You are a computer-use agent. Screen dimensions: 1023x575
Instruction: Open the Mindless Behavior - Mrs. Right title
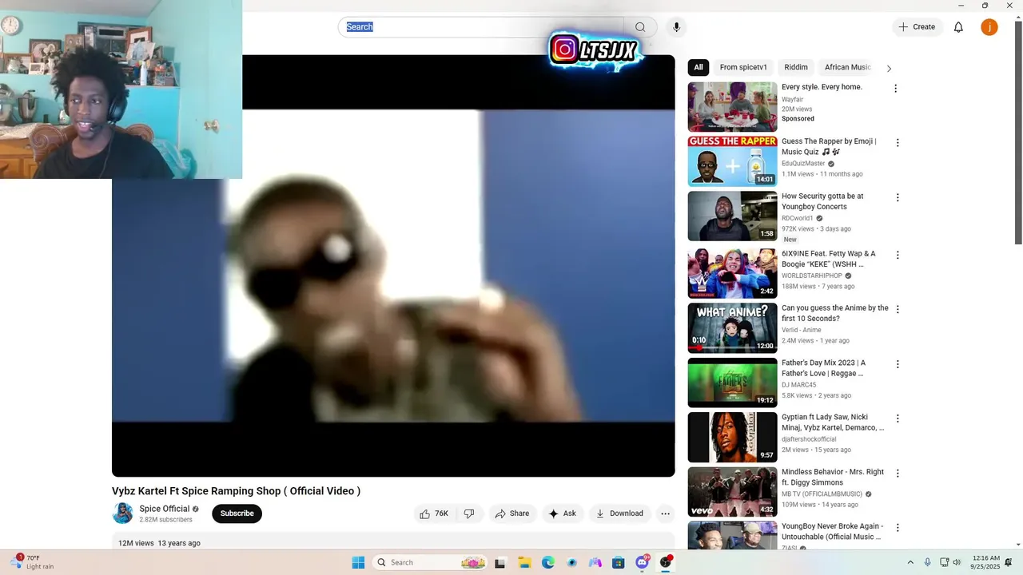click(x=833, y=478)
